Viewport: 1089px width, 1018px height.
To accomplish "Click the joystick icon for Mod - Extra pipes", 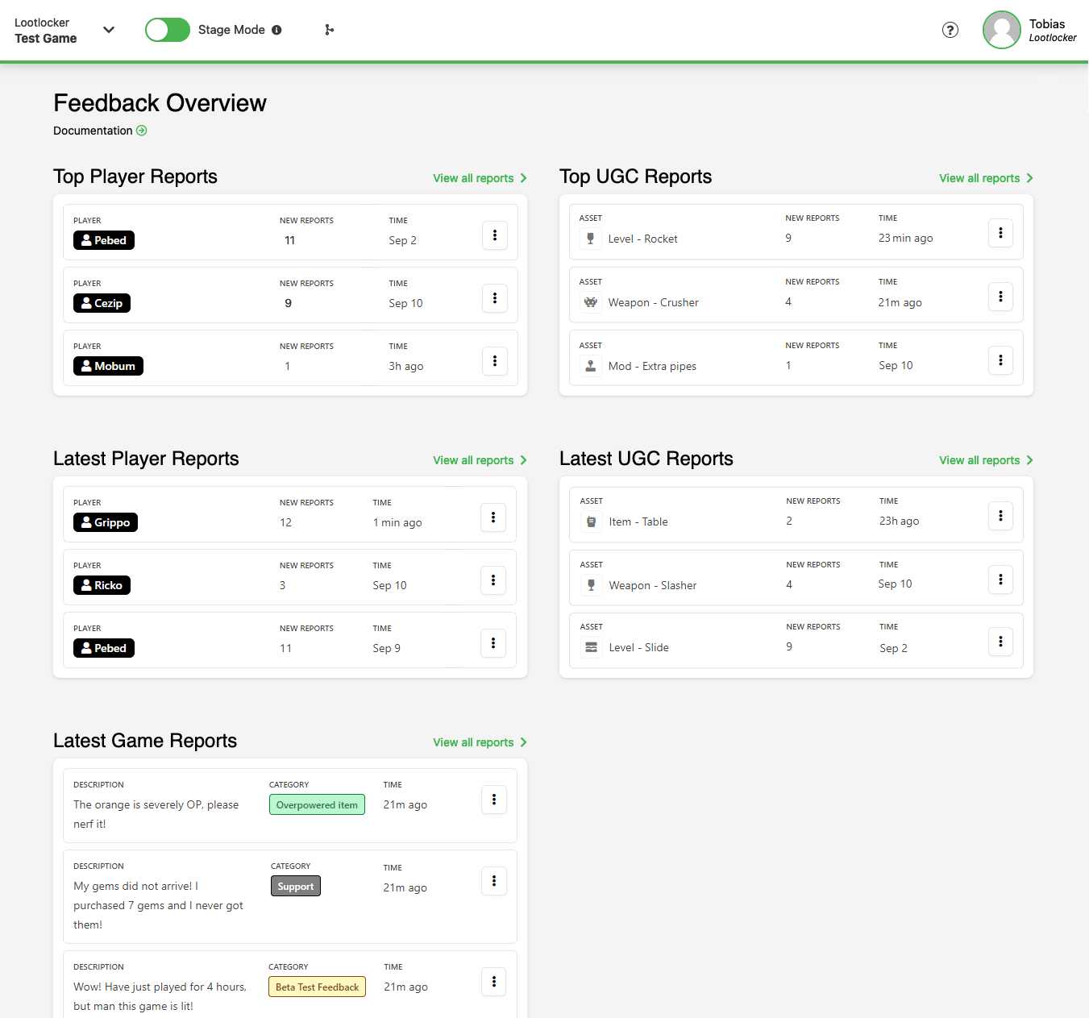I will 591,364.
